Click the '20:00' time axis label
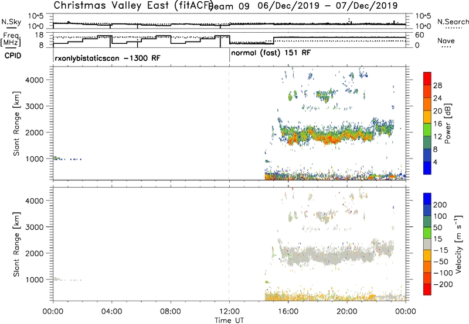 [x=347, y=312]
